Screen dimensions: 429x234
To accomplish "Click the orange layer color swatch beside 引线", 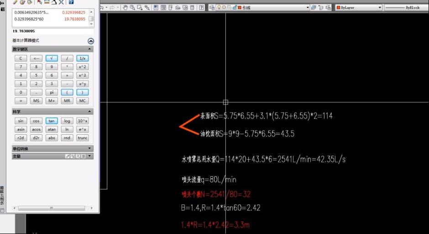I will tap(240, 8).
